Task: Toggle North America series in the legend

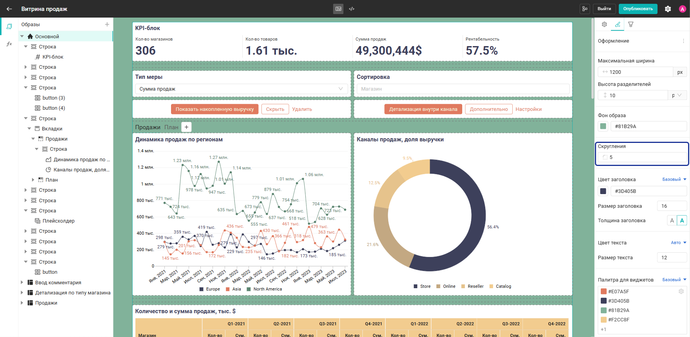Action: (264, 289)
